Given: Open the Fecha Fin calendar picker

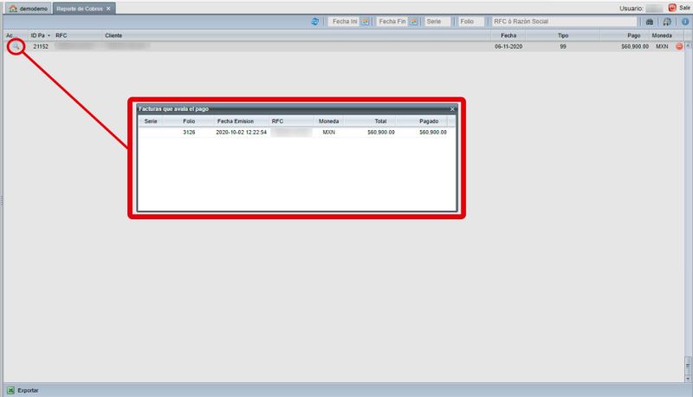Looking at the screenshot, I should pos(413,21).
